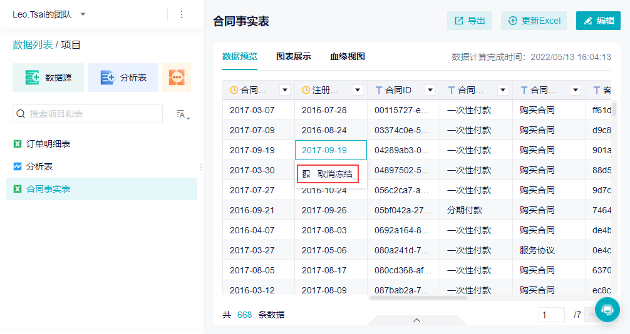Open dropdown of 合同ID column
This screenshot has height=334, width=630.
coord(430,90)
